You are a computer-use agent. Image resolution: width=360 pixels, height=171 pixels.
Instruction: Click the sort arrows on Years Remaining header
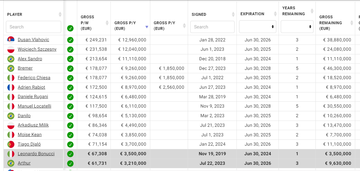click(x=312, y=11)
